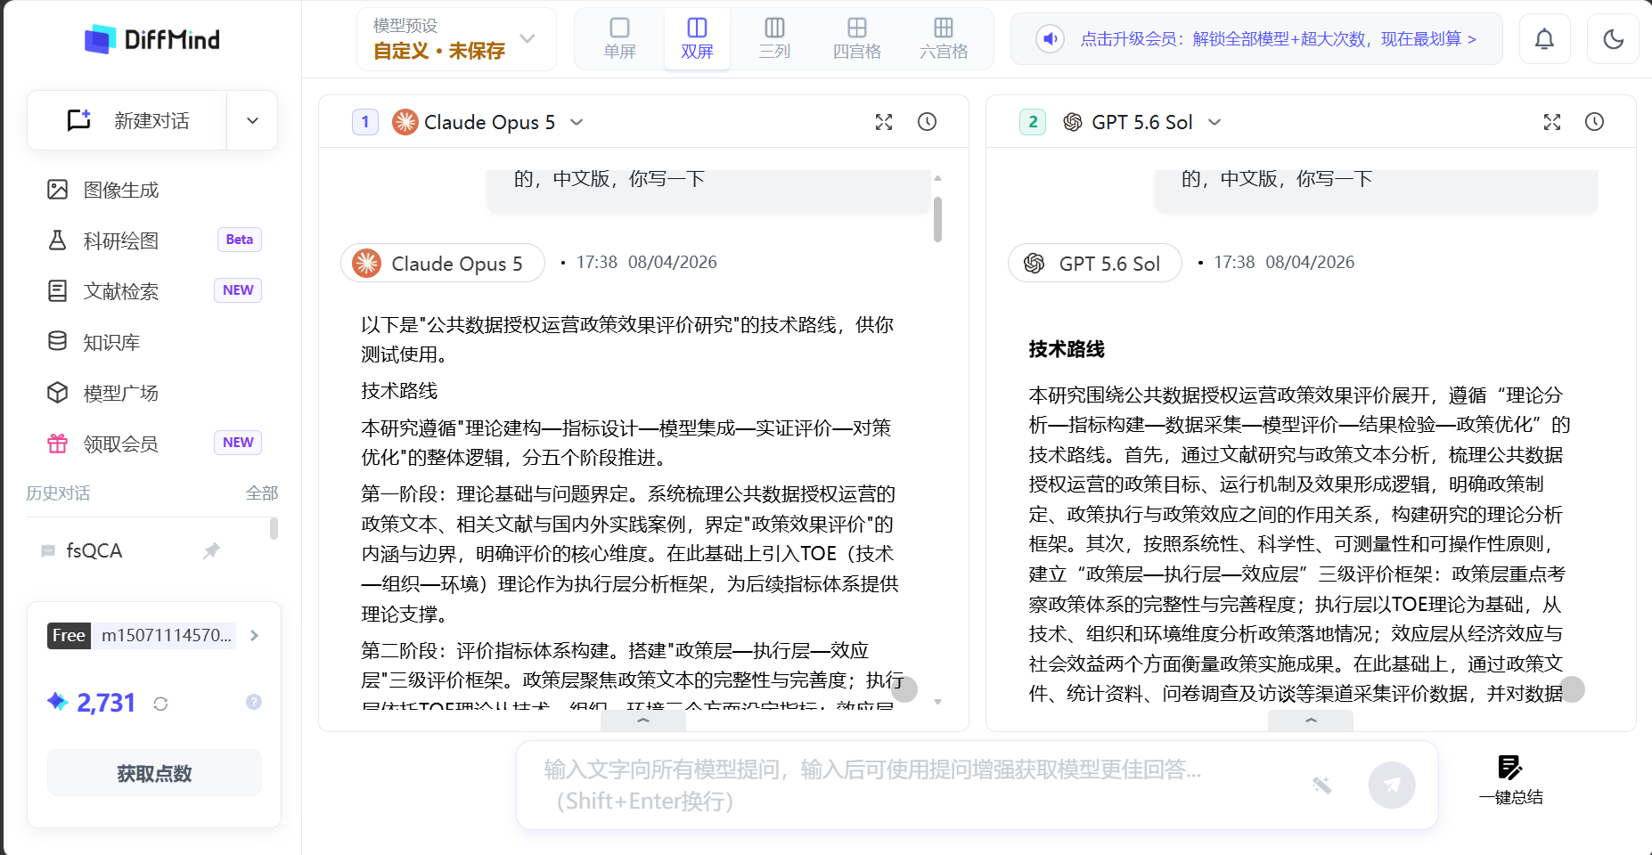
Task: Click the Free plan badge
Action: [69, 635]
